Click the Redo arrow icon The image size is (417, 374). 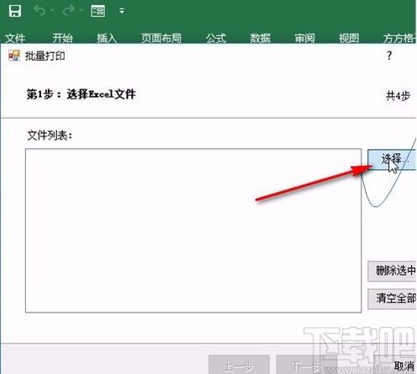[68, 11]
